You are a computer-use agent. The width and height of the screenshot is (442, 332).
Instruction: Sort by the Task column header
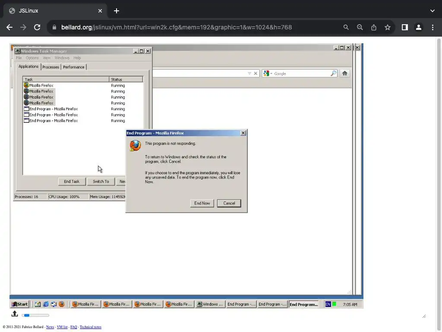pos(66,80)
